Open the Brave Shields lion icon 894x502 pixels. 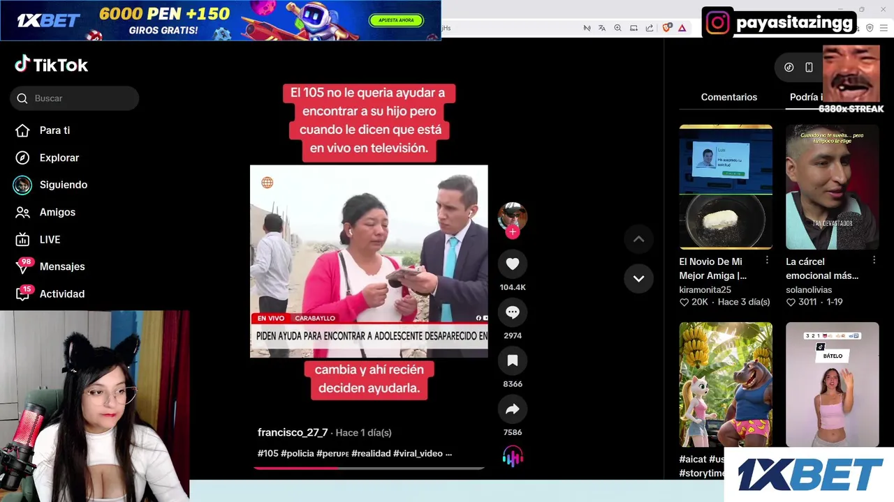coord(667,28)
